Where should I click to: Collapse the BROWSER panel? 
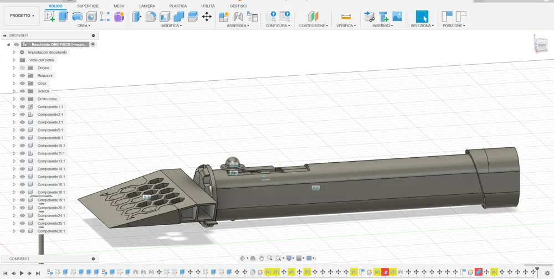click(x=4, y=35)
